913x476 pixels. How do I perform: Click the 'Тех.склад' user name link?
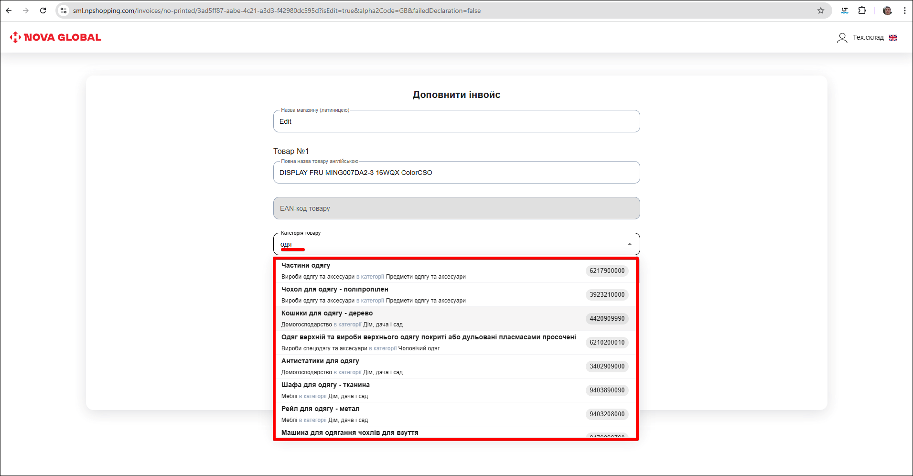pyautogui.click(x=868, y=38)
